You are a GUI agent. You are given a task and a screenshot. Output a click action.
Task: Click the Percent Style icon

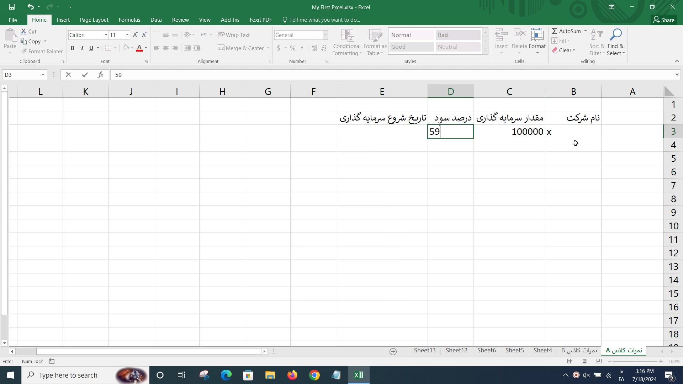click(292, 48)
